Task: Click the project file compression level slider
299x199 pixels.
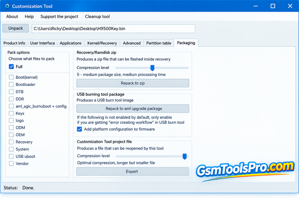Action: [x=152, y=156]
